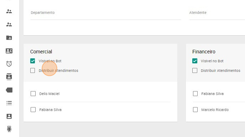This screenshot has width=245, height=137.
Task: Check Fabiana Silva in Comercial department
Action: click(33, 110)
